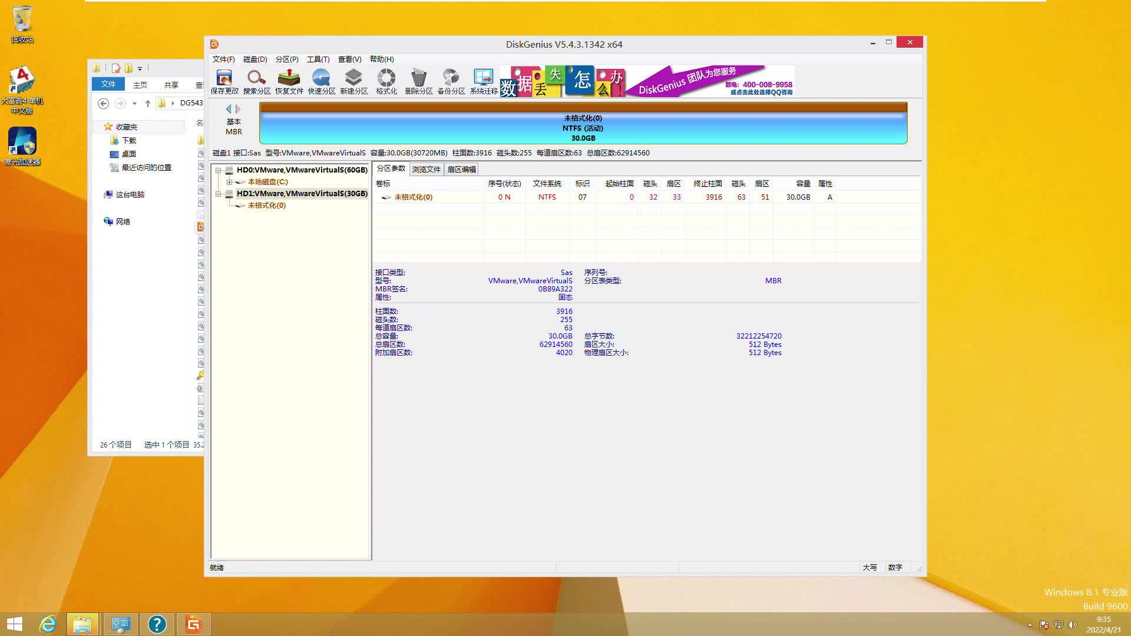Click the 起始柱面 column header
Image resolution: width=1131 pixels, height=636 pixels.
point(619,184)
